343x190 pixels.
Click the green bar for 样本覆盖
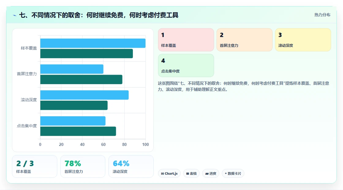[86, 54]
